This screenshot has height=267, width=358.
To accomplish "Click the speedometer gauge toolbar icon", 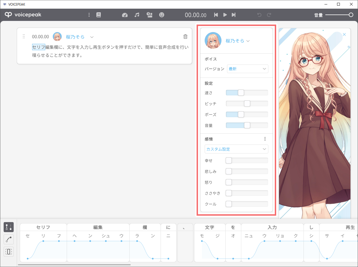I will point(125,15).
